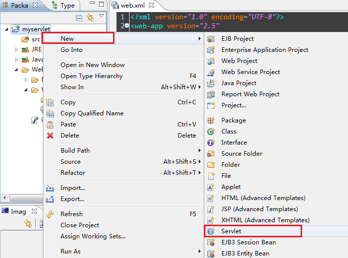
Task: Close the Image preview tab
Action: 34,211
